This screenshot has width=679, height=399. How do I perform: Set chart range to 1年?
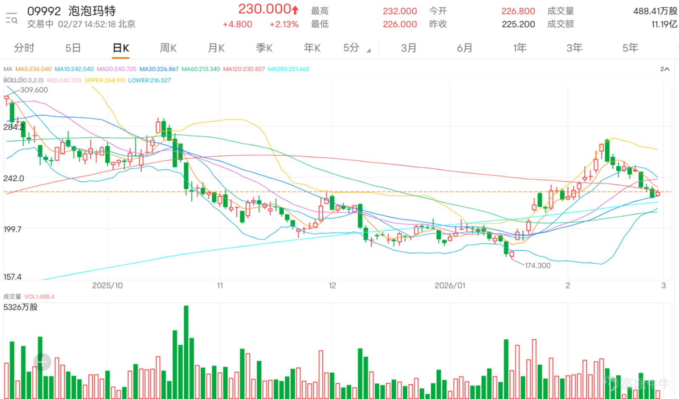tap(520, 48)
